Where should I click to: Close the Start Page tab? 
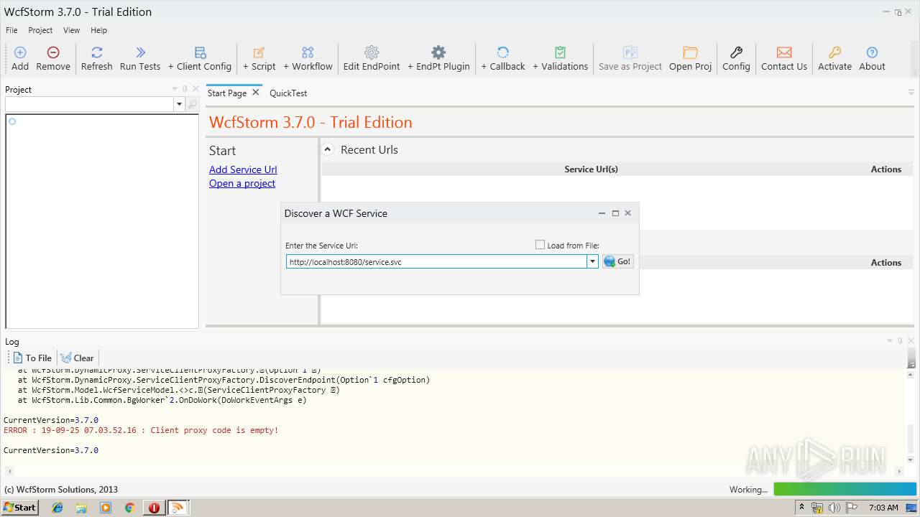(255, 93)
